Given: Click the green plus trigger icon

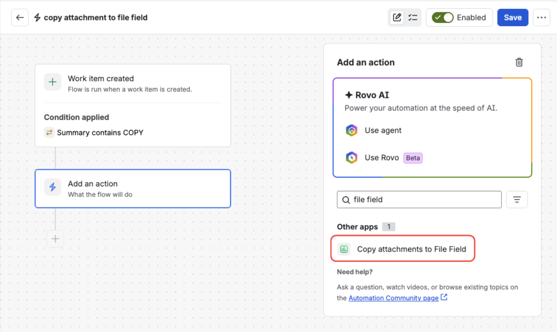Looking at the screenshot, I should [53, 82].
